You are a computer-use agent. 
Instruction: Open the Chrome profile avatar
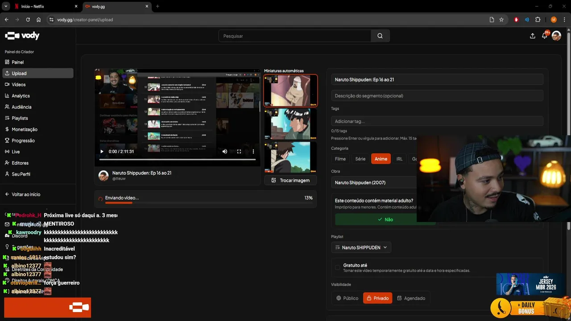coord(554,20)
